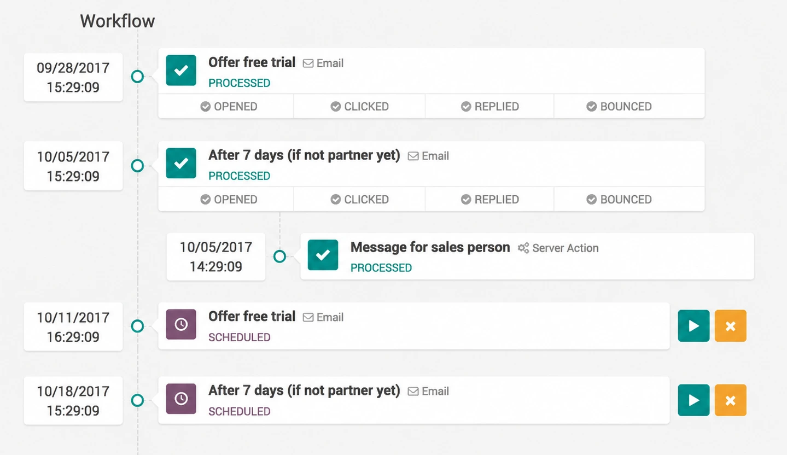Click the purple clock icon for scheduled Offer free trial
Viewport: 787px width, 455px height.
tap(181, 324)
